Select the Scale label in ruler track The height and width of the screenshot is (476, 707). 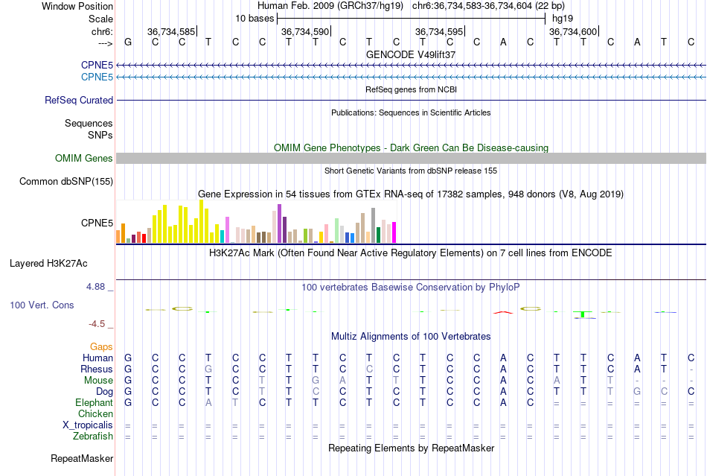(x=100, y=19)
